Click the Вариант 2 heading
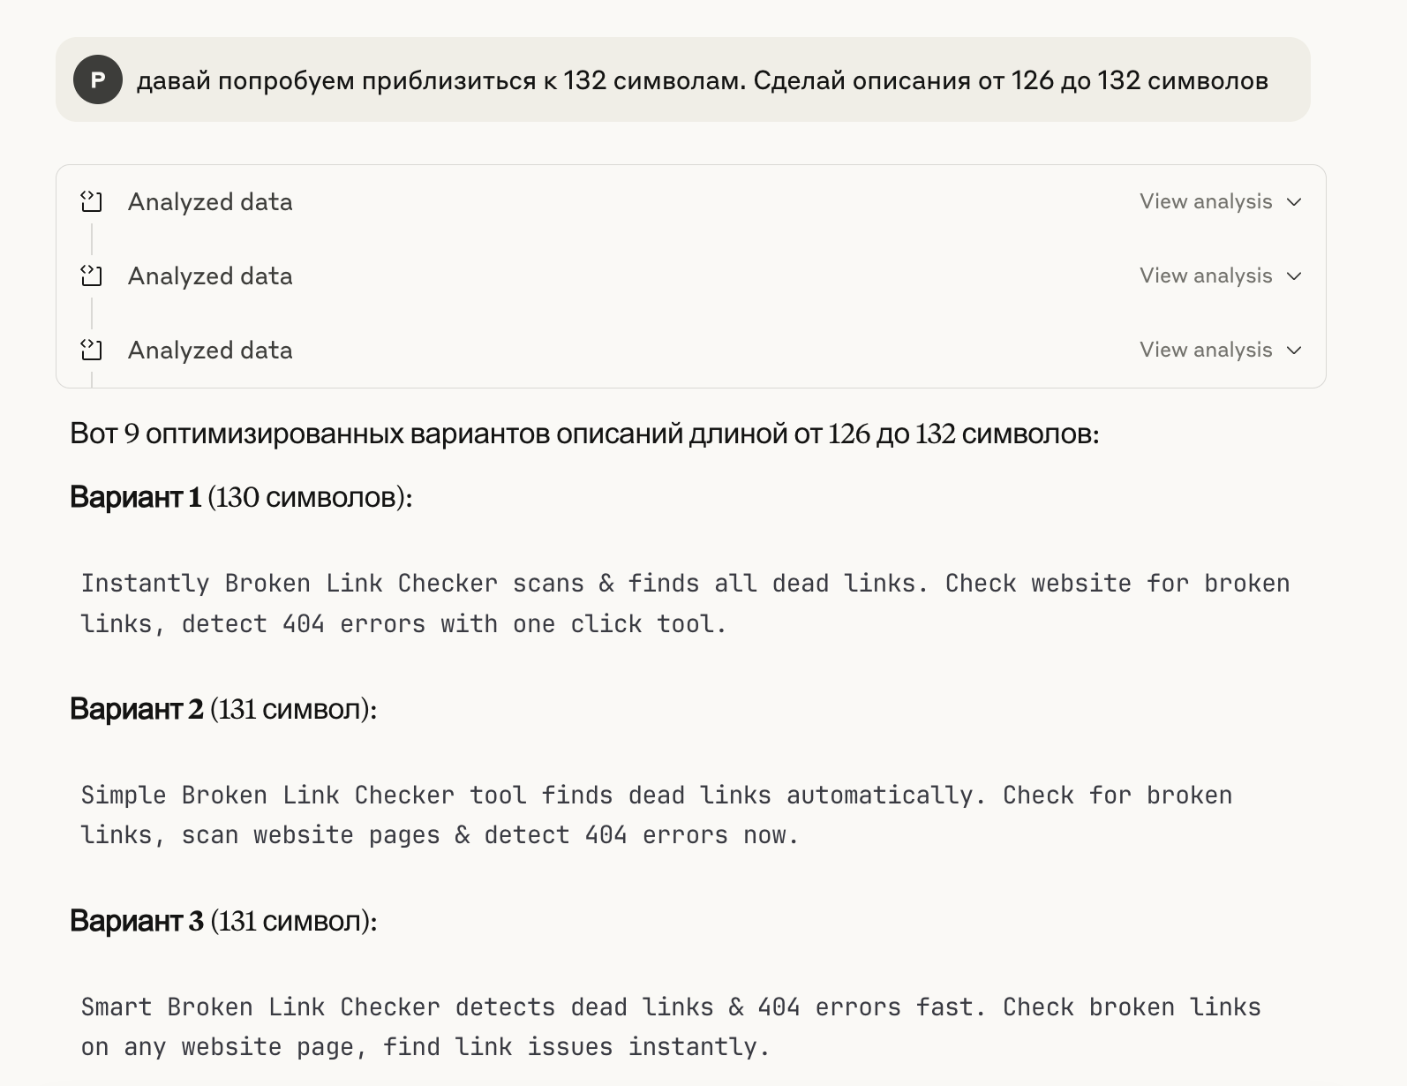The width and height of the screenshot is (1407, 1086). (223, 709)
